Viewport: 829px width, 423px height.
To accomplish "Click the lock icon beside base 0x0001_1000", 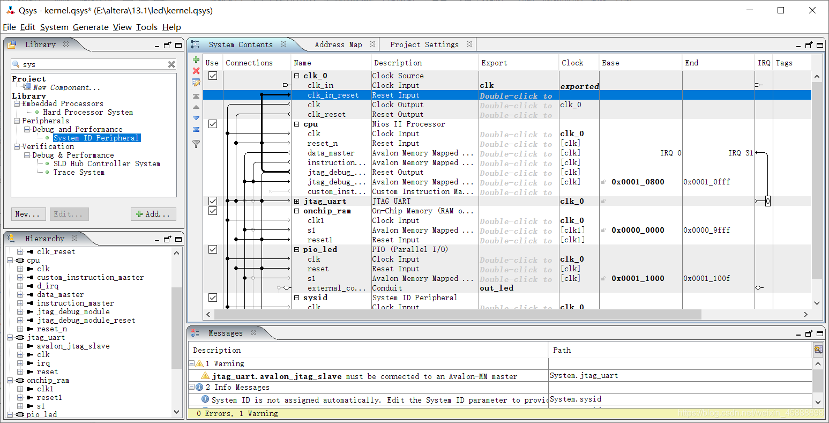I will (x=604, y=279).
